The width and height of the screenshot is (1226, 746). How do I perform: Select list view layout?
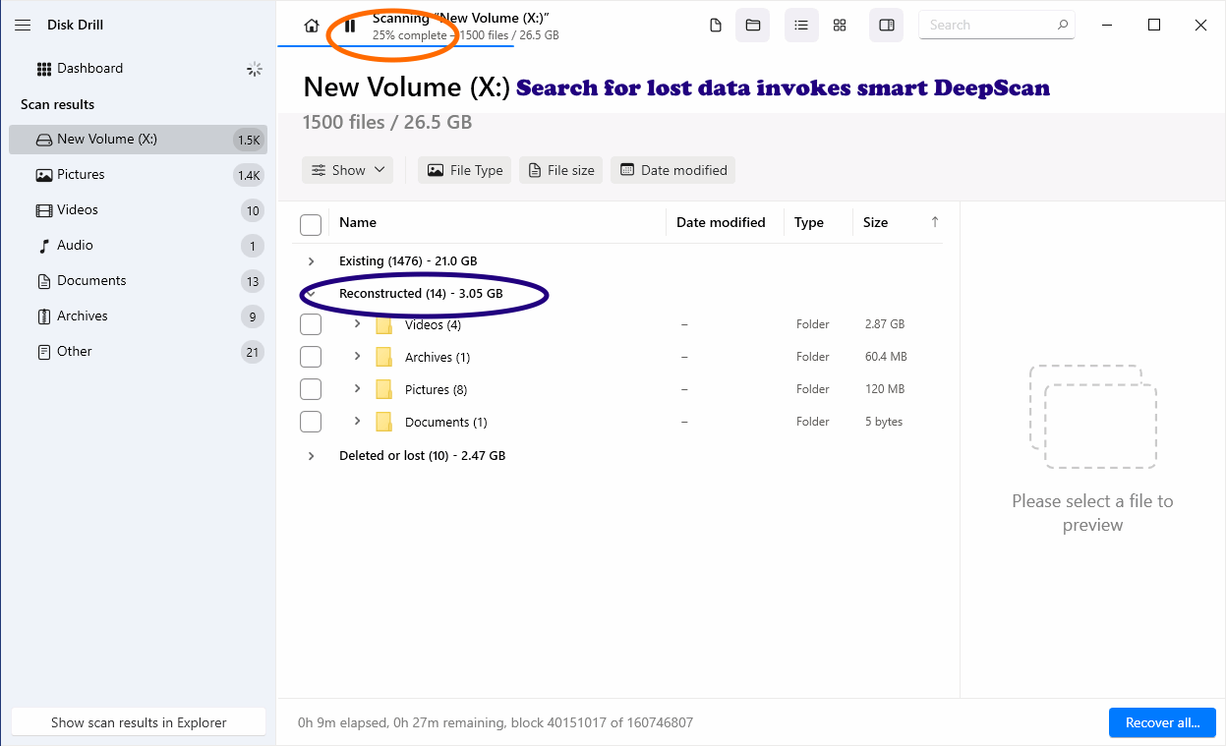point(801,26)
